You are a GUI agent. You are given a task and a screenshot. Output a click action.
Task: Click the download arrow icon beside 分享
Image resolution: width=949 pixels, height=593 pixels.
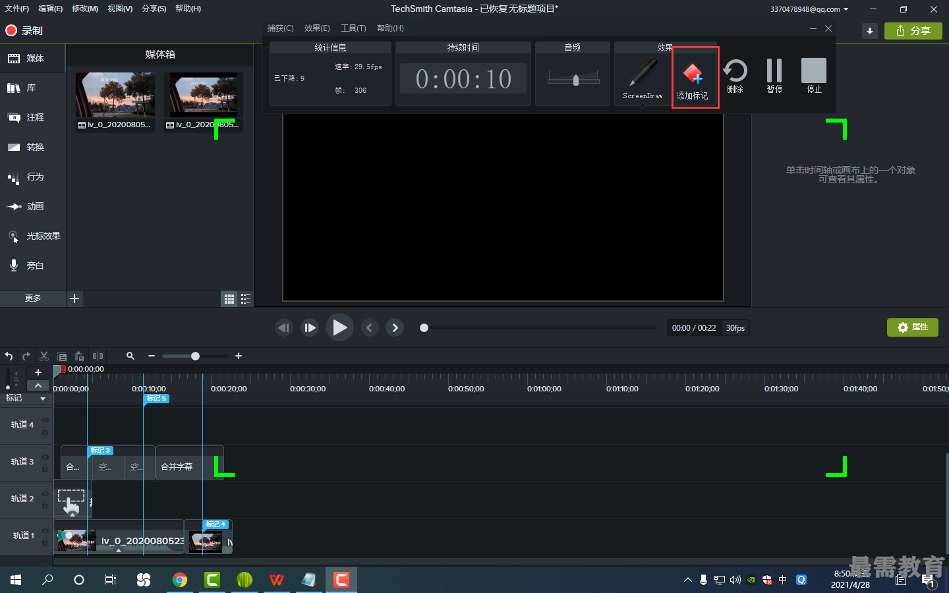pos(870,31)
